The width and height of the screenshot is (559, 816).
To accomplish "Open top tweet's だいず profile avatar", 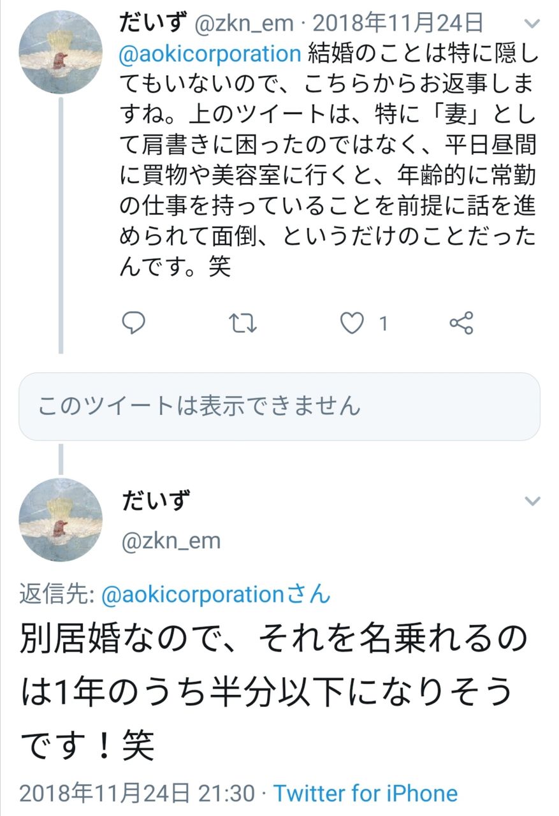I will pyautogui.click(x=61, y=52).
